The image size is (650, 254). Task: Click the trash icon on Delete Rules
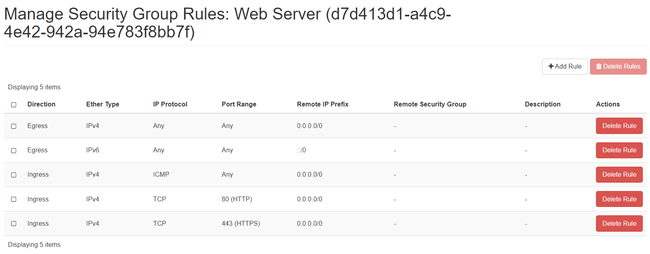599,67
